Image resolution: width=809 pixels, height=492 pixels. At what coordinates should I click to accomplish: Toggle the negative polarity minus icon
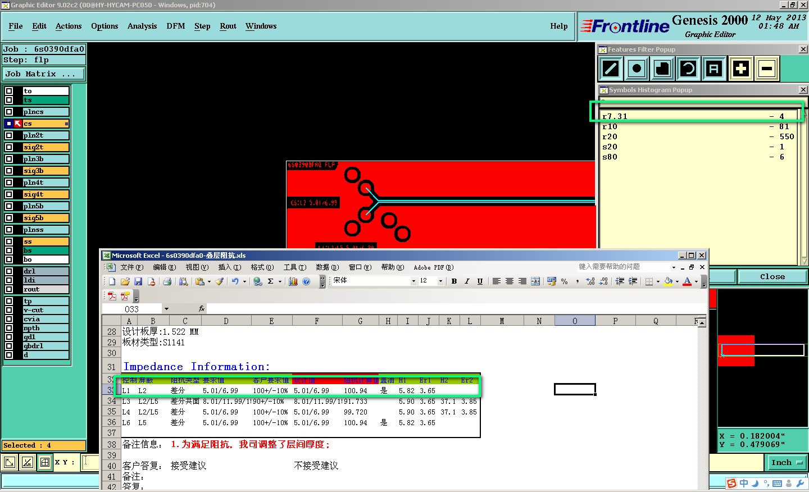pyautogui.click(x=767, y=69)
